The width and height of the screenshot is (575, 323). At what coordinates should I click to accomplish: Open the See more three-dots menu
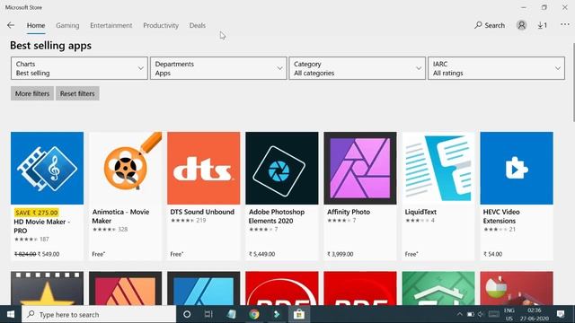coord(565,24)
